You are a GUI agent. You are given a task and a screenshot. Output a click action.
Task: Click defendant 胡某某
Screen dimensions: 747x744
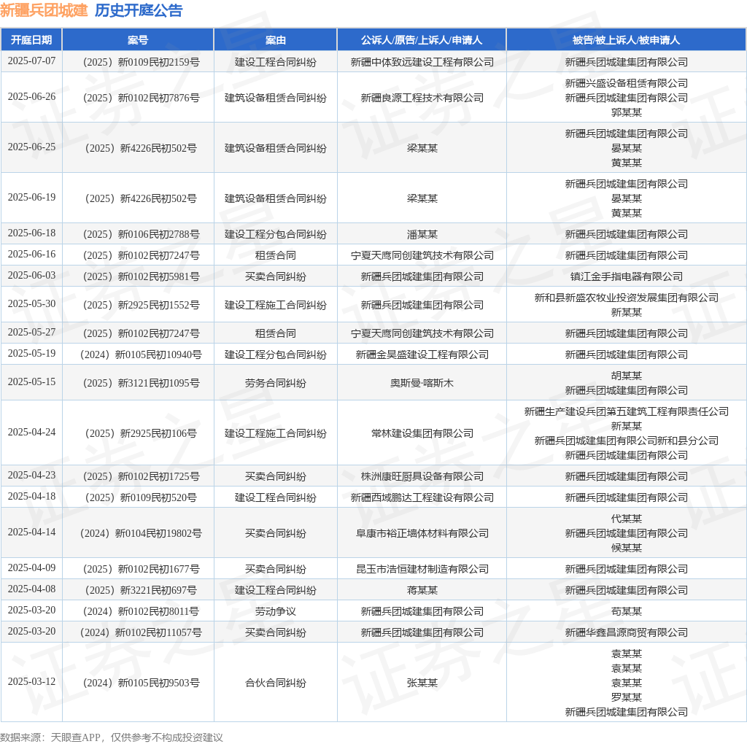626,376
